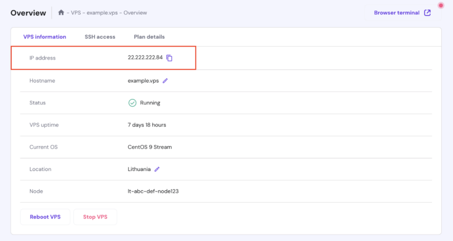
Task: Navigate to VPS in the breadcrumb
Action: pos(75,13)
